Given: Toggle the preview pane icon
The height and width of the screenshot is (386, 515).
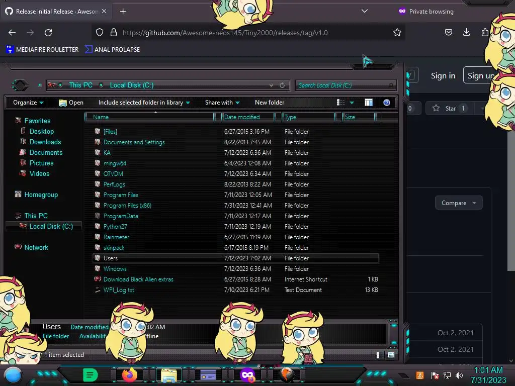Looking at the screenshot, I should click(x=369, y=103).
